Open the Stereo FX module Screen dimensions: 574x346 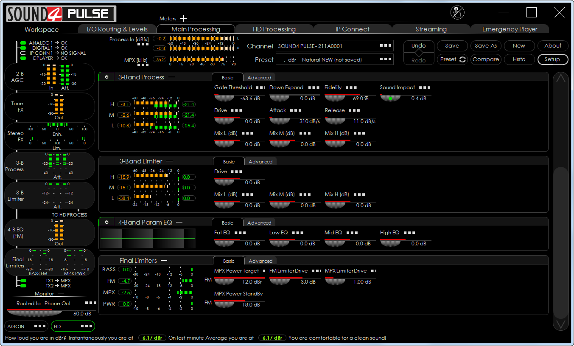(x=50, y=136)
